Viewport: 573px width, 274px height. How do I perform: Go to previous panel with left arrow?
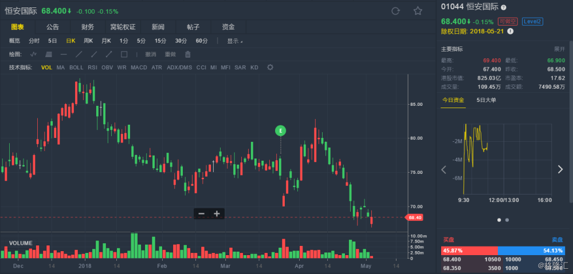444,169
